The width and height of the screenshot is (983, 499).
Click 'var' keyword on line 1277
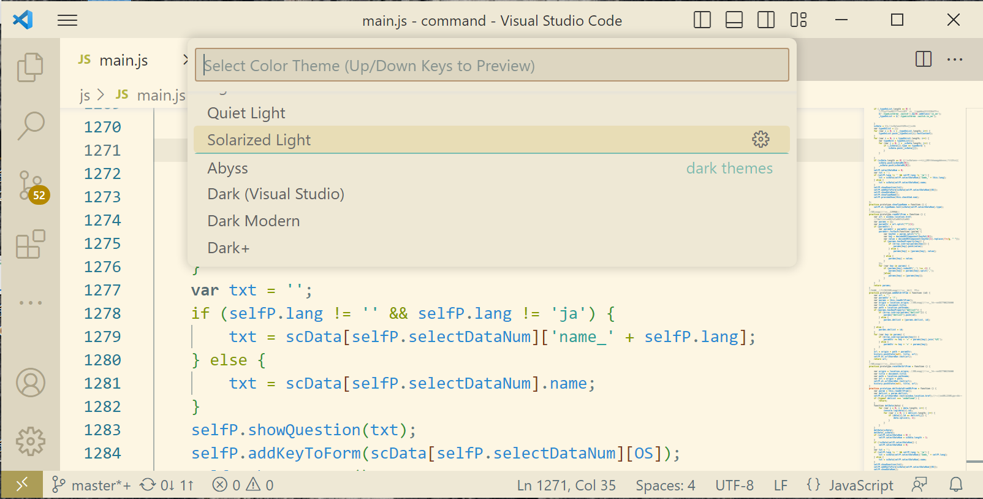click(x=205, y=290)
